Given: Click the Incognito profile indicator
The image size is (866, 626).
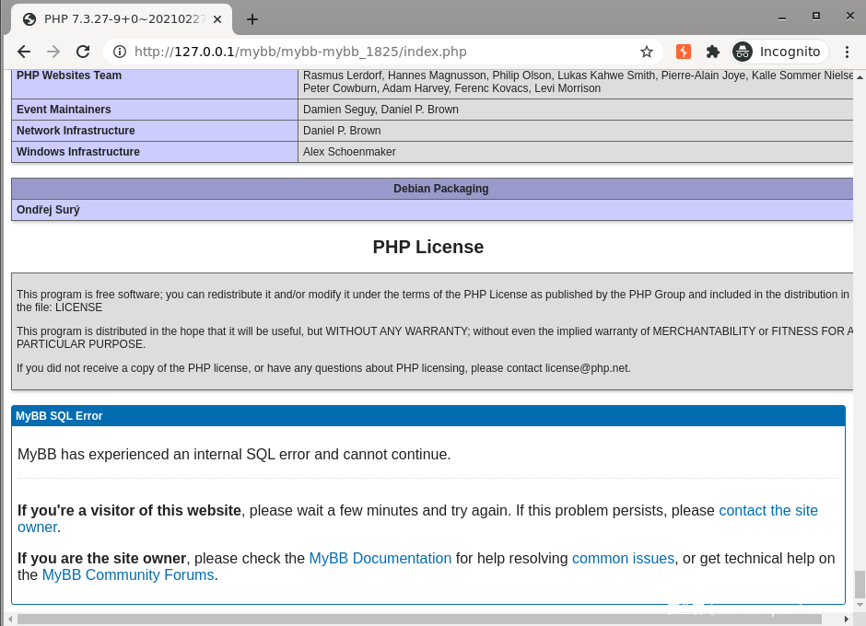Looking at the screenshot, I should 780,52.
